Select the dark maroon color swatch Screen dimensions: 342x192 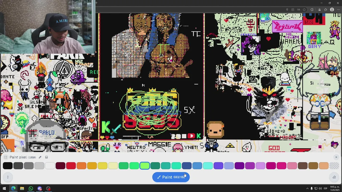60,166
